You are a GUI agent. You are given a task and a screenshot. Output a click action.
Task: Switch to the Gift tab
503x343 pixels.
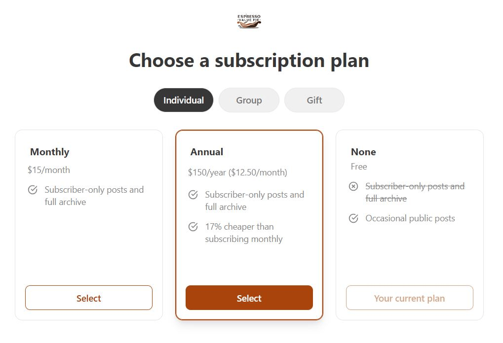[x=314, y=100]
